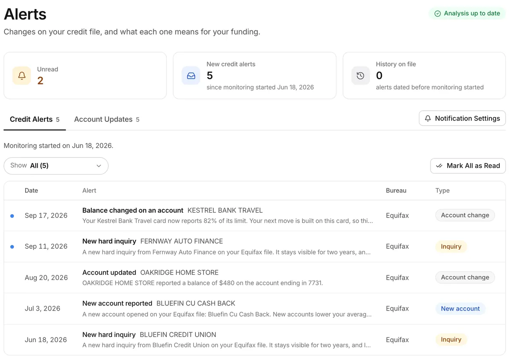Image resolution: width=512 pixels, height=357 pixels.
Task: Click unread blue dot on Sep 17 alert
Action: 12,216
